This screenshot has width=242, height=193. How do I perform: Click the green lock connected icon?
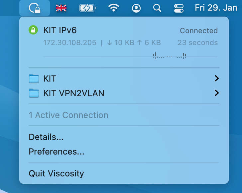pos(33,31)
